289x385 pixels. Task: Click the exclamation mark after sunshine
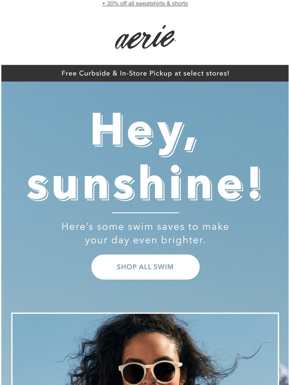[x=254, y=184]
